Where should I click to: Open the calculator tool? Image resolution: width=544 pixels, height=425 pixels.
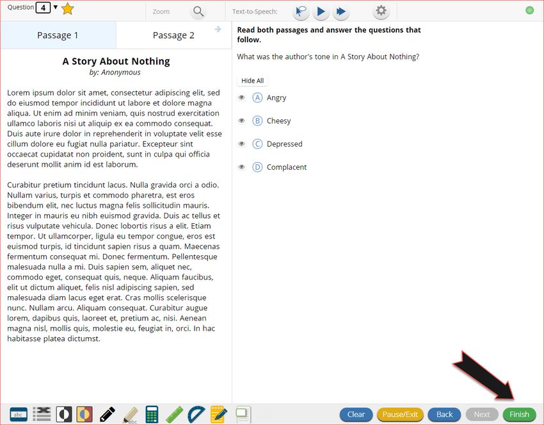[152, 414]
